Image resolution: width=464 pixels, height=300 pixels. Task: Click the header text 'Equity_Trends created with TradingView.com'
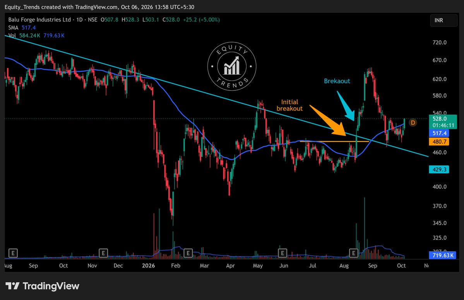[61, 7]
